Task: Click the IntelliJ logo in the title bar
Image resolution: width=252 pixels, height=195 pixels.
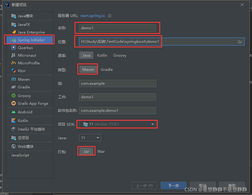Action: tap(7, 5)
